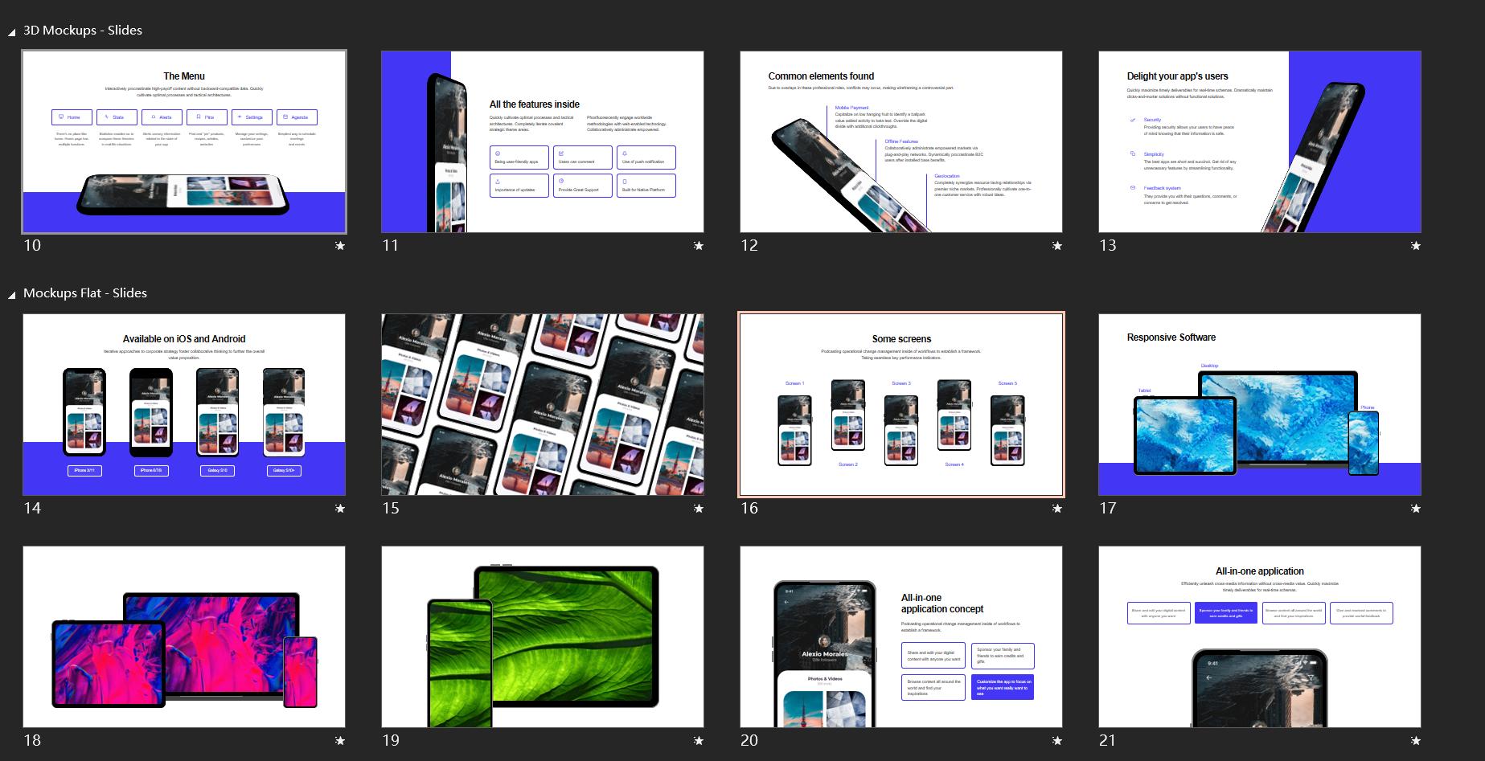Select slide 15 with tilted phone pattern
Viewport: 1485px width, 761px height.
[x=543, y=405]
